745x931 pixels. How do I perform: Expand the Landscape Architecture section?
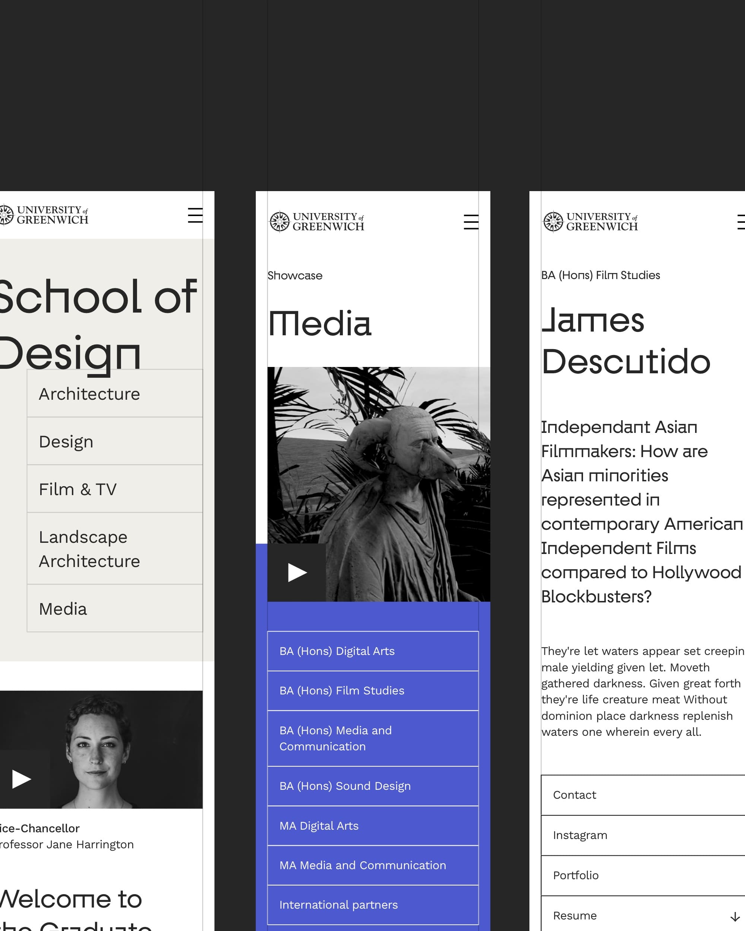click(114, 549)
